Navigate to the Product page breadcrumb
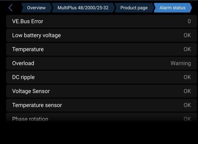 pos(134,8)
